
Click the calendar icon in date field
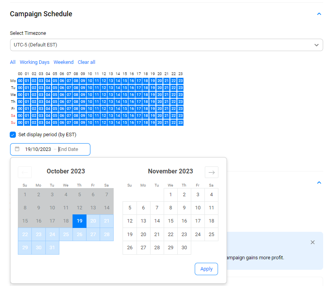click(x=17, y=149)
